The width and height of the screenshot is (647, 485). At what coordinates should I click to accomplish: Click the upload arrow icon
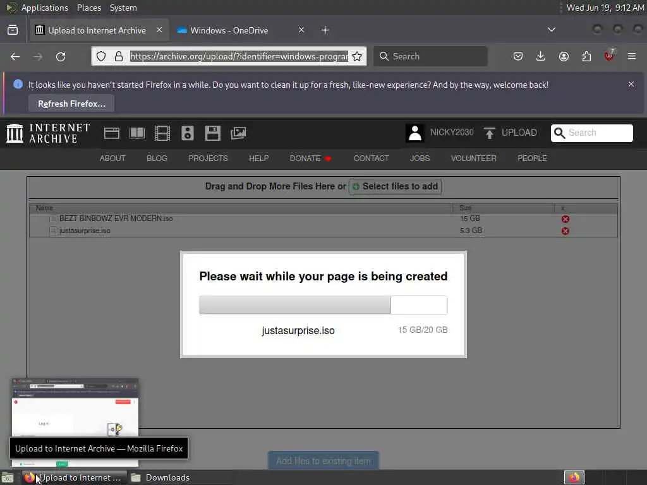[x=490, y=133]
